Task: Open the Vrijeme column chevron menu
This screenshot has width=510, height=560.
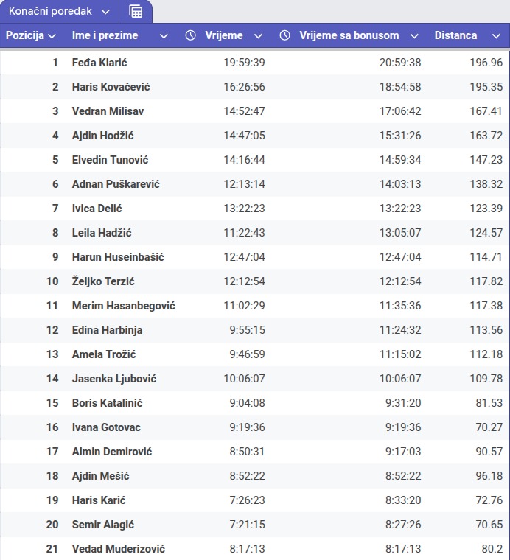Action: tap(258, 35)
